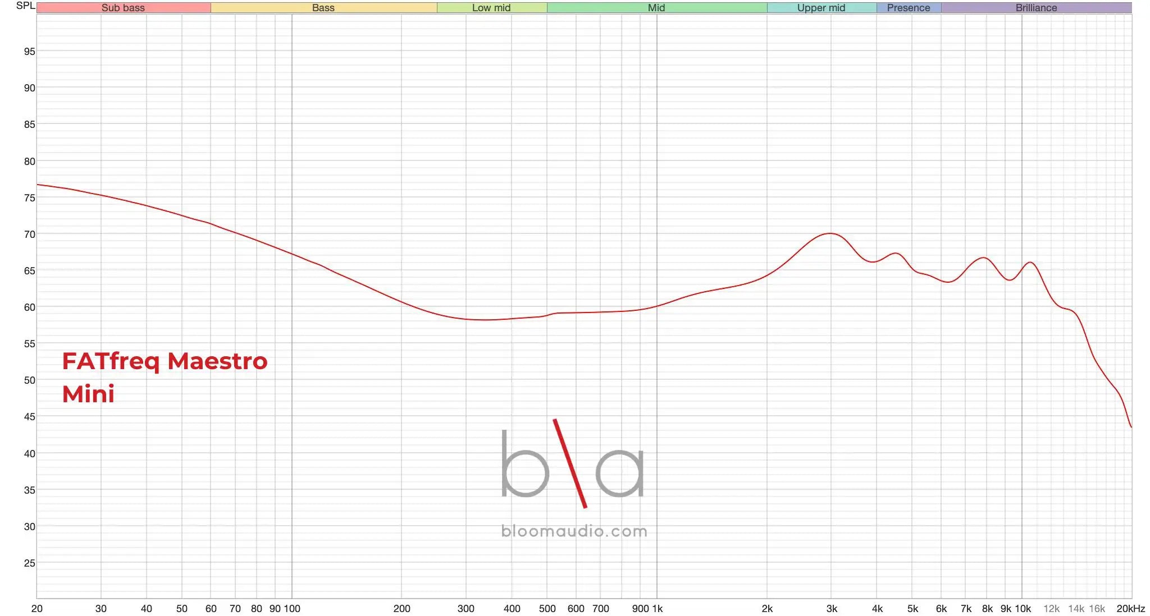Select the Low mid band header
Screen dimensions: 1150x616
click(x=491, y=8)
